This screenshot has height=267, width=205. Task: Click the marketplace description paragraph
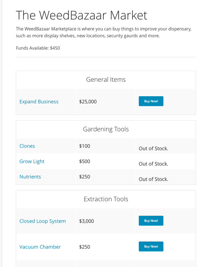click(104, 32)
